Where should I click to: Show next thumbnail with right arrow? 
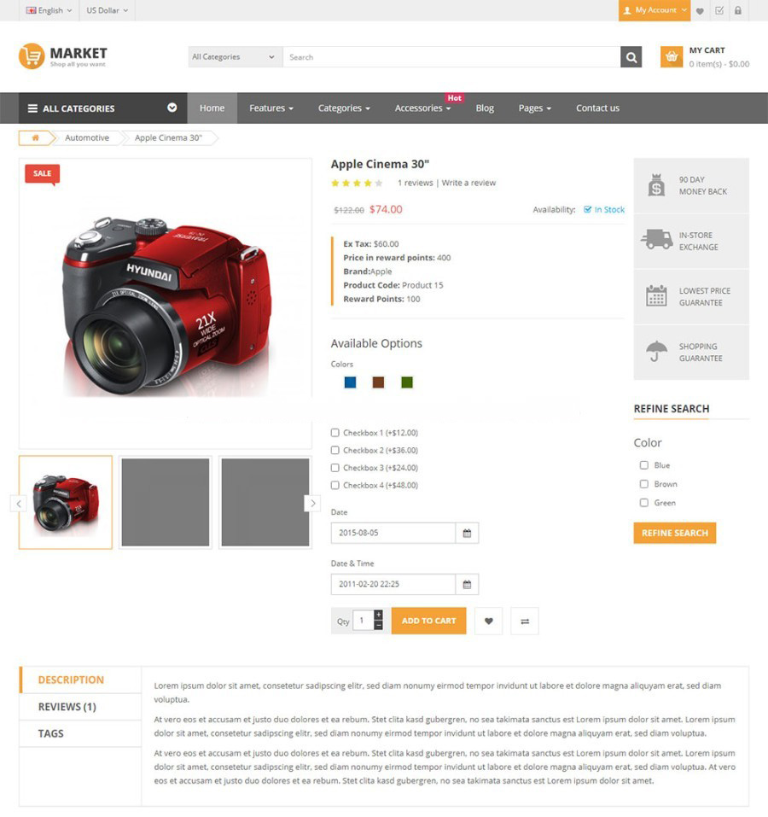click(312, 504)
